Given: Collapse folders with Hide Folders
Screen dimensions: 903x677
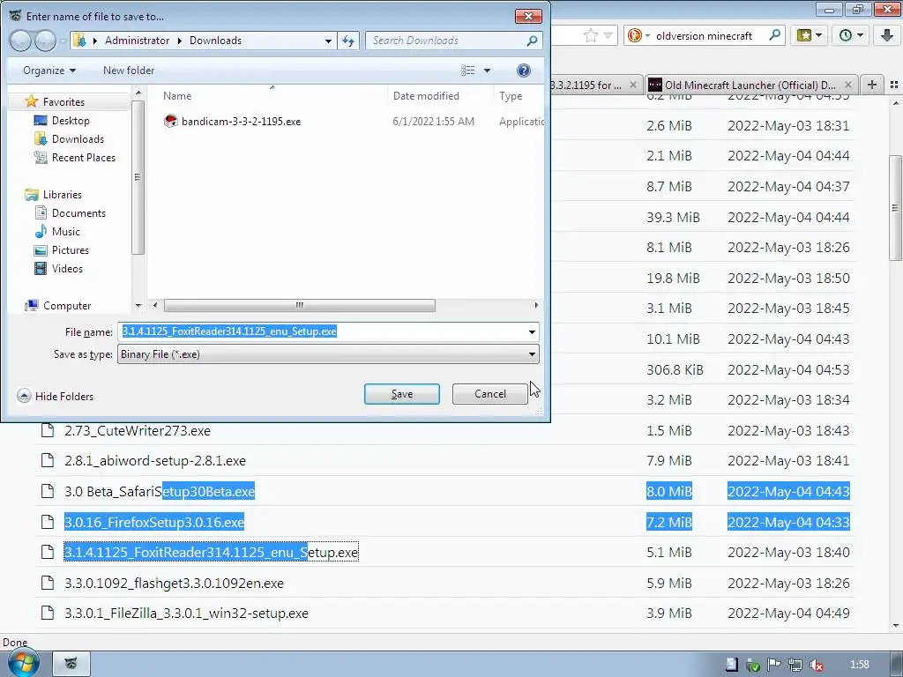Looking at the screenshot, I should [56, 396].
